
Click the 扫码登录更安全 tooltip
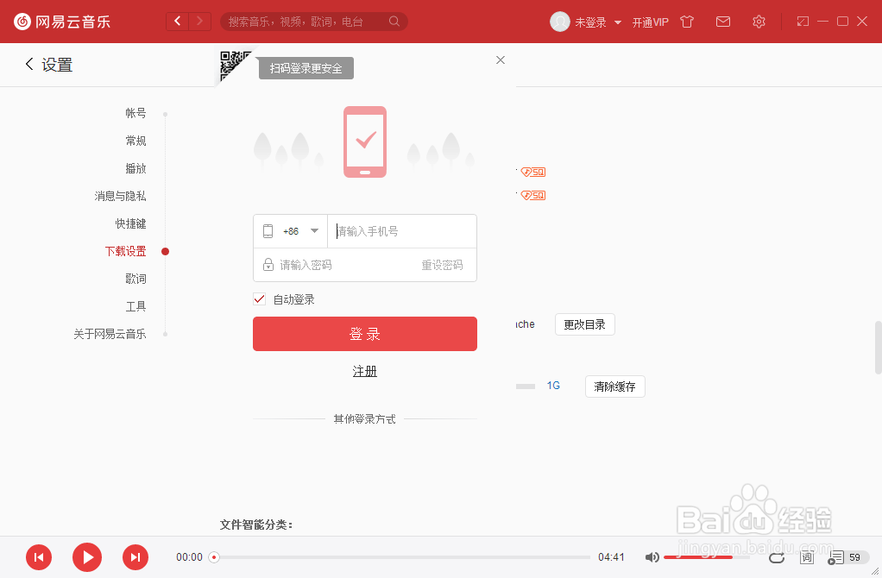point(306,68)
